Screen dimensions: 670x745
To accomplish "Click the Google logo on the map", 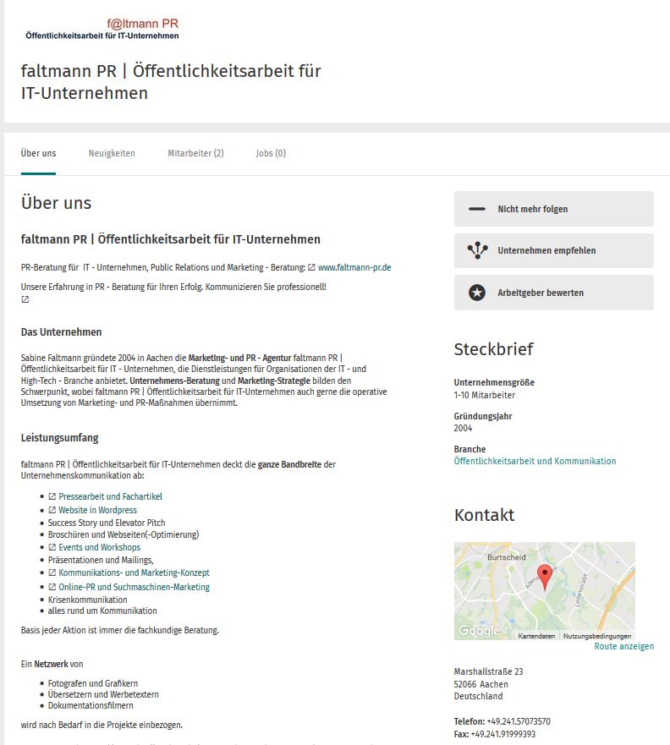I will [479, 631].
